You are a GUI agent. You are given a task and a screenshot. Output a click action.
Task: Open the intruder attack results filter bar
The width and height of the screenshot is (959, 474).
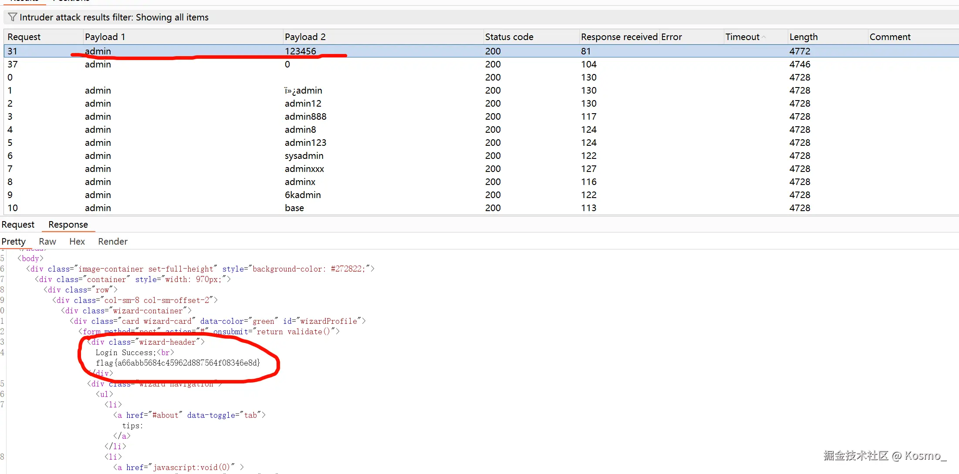click(x=114, y=17)
